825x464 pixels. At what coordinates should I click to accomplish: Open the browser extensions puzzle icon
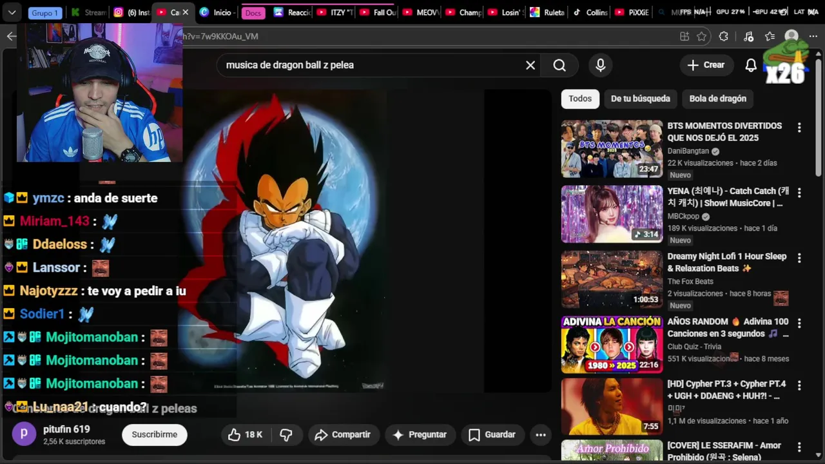[x=724, y=37]
